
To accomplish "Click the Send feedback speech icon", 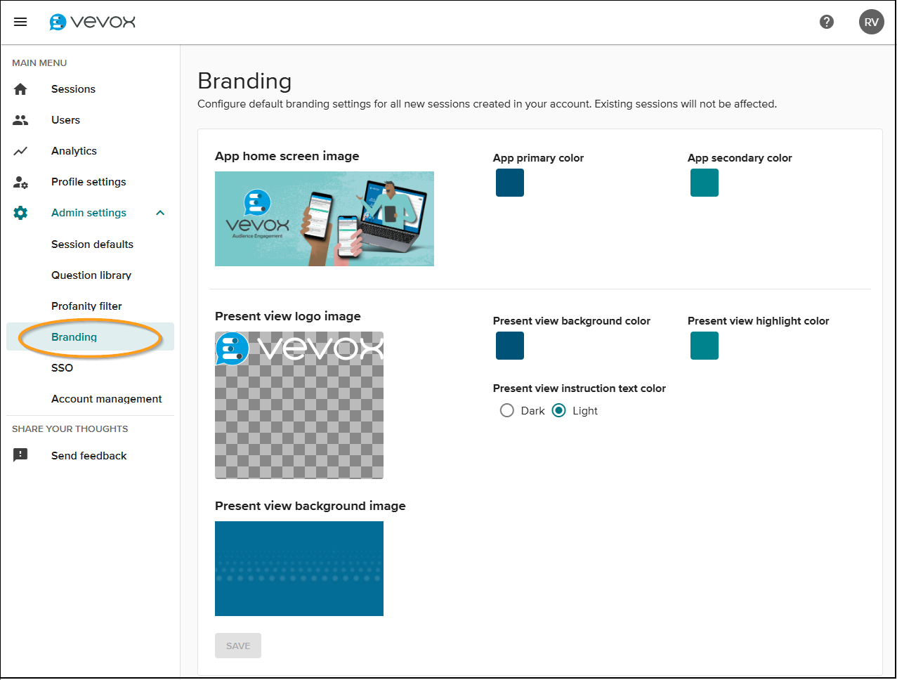I will [x=20, y=455].
